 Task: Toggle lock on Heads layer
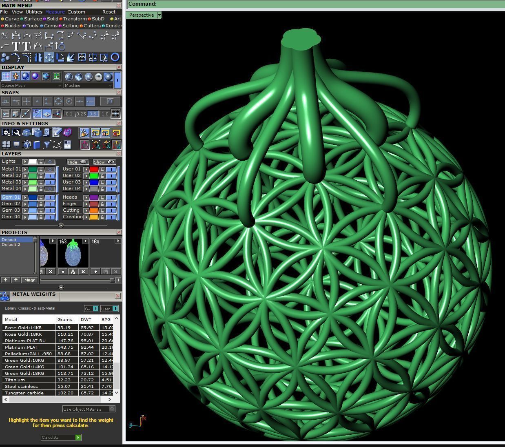[102, 197]
